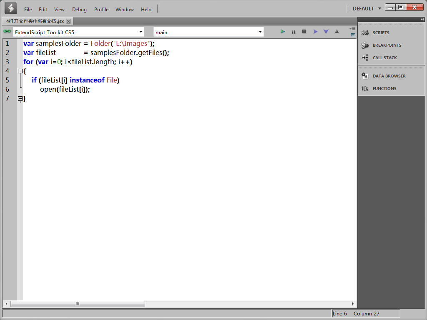Click the word samplesFolder on line 1

58,43
